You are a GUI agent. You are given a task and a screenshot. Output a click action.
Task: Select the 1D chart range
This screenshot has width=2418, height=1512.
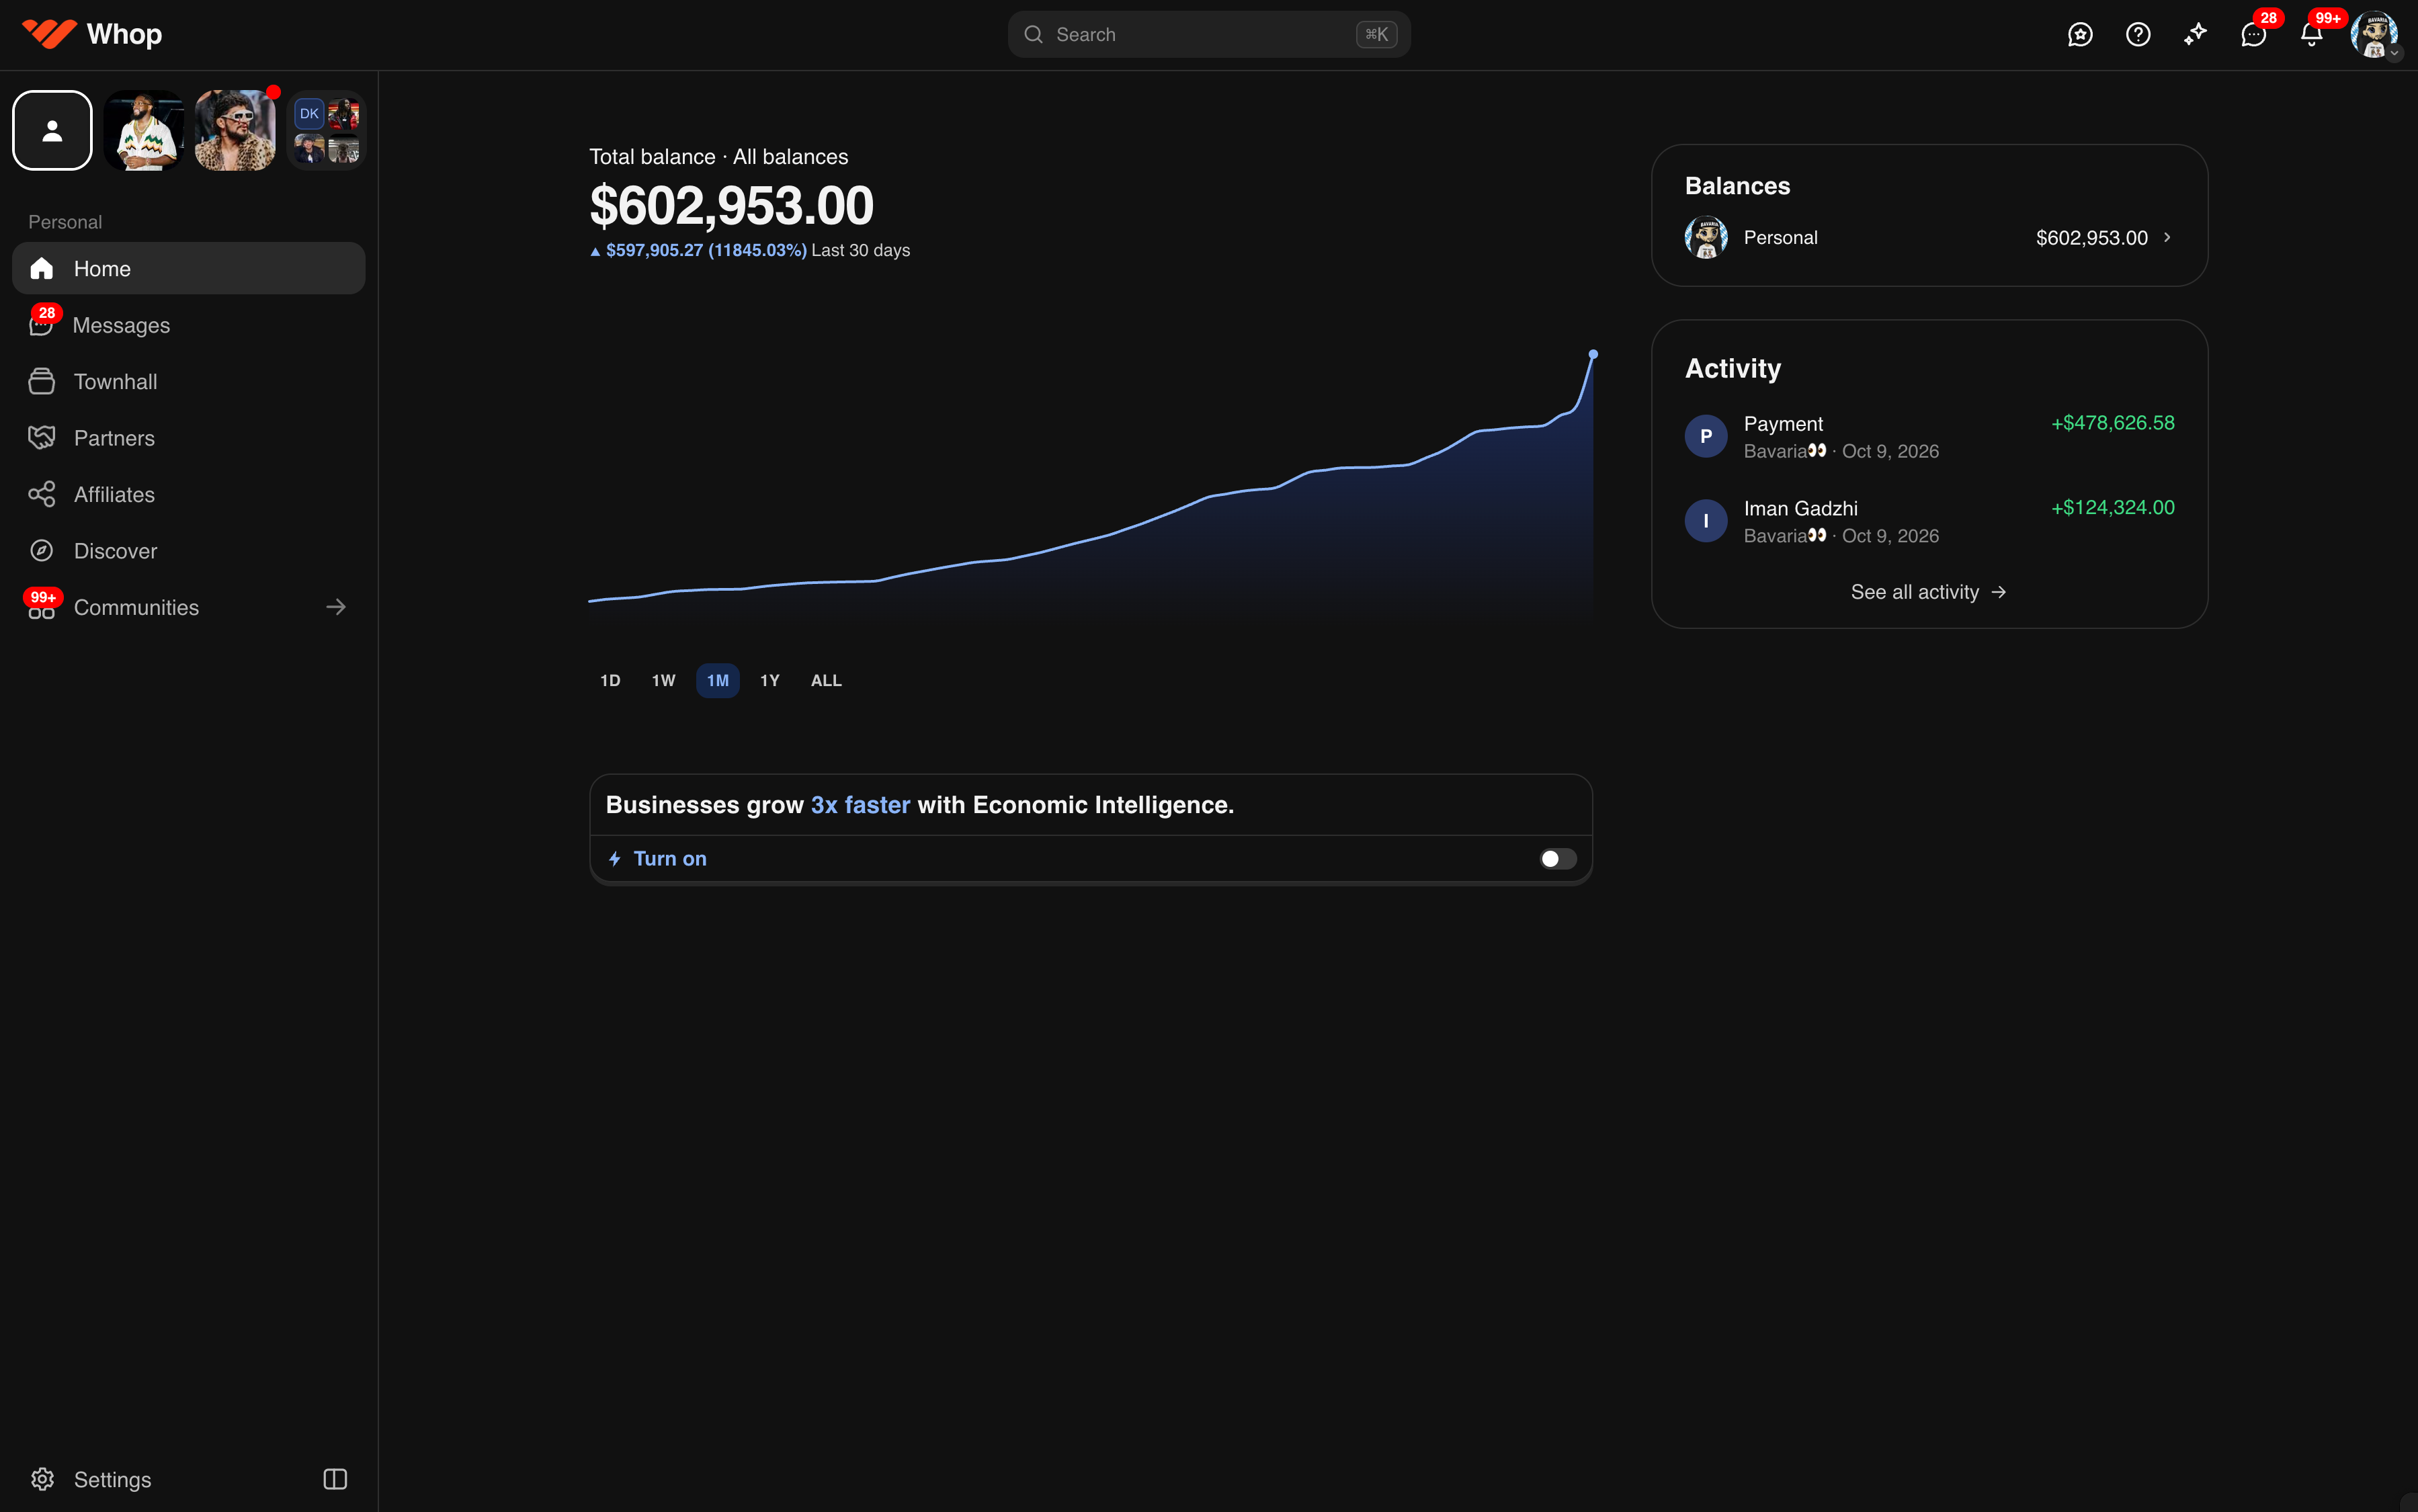610,680
